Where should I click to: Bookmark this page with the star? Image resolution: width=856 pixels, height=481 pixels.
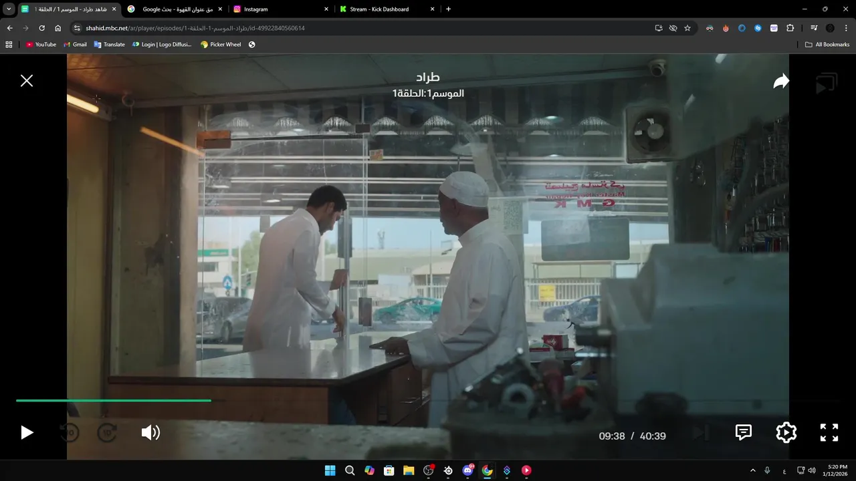coord(687,28)
